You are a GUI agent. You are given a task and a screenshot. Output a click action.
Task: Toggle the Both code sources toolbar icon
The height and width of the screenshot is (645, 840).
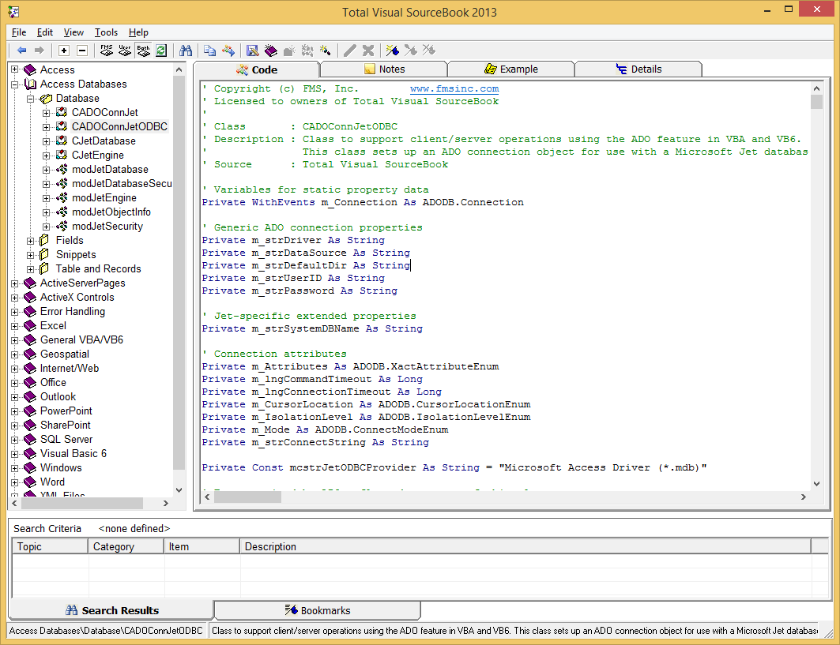pos(143,51)
